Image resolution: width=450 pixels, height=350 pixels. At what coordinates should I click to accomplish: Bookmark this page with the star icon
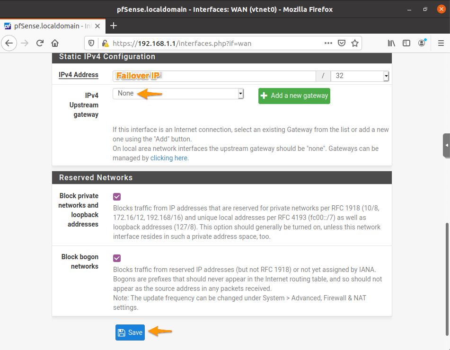click(355, 43)
